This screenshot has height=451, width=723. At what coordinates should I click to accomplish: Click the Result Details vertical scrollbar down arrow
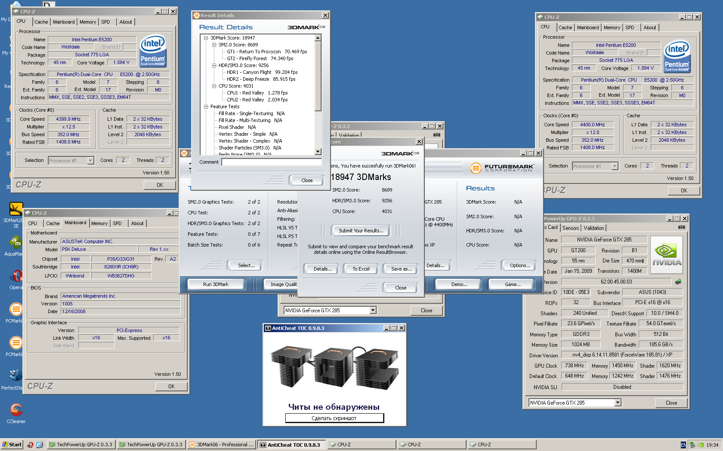pyautogui.click(x=318, y=152)
